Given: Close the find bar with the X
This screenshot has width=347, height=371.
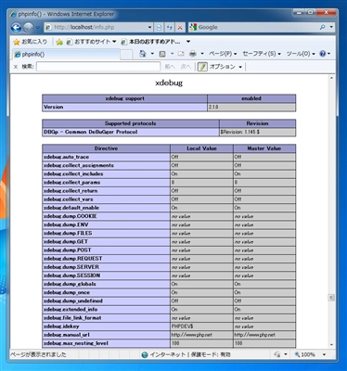Looking at the screenshot, I should click(x=16, y=67).
